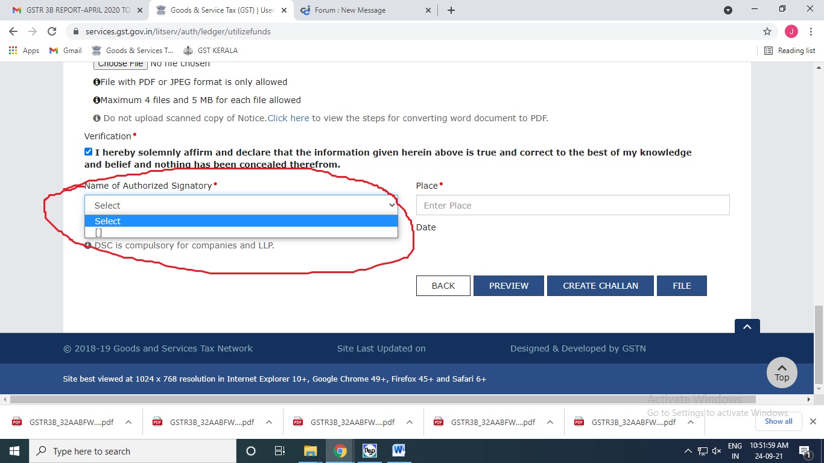Open the Reading list panel
Image resolution: width=824 pixels, height=463 pixels.
coord(790,51)
